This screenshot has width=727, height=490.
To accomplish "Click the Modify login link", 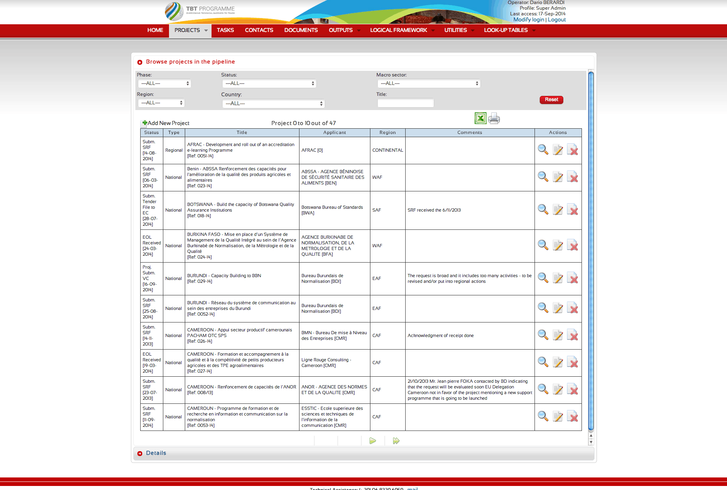I will click(x=529, y=19).
